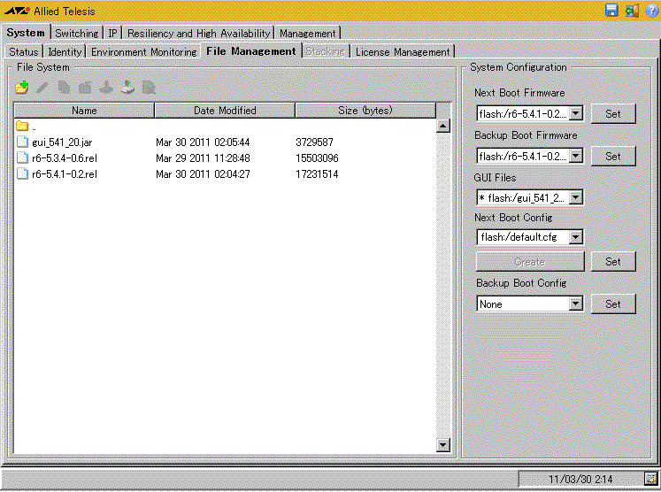Click the file icon beside r6-5.4.1-0.2.rel
This screenshot has width=661, height=492.
(22, 173)
